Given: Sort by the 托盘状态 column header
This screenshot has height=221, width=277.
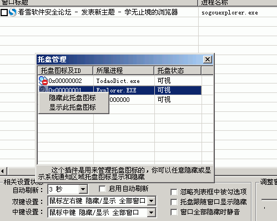Looking at the screenshot, I should pyautogui.click(x=178, y=71).
